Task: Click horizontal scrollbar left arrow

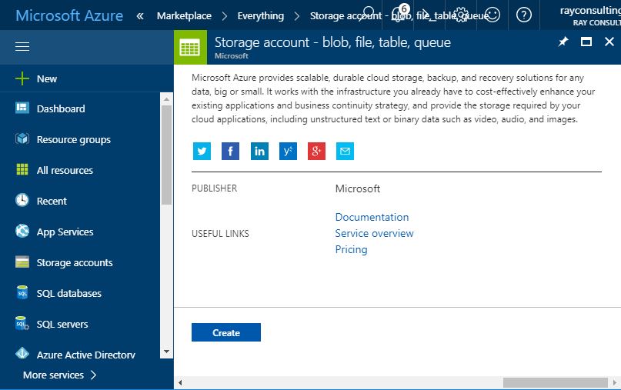Action: [180, 382]
